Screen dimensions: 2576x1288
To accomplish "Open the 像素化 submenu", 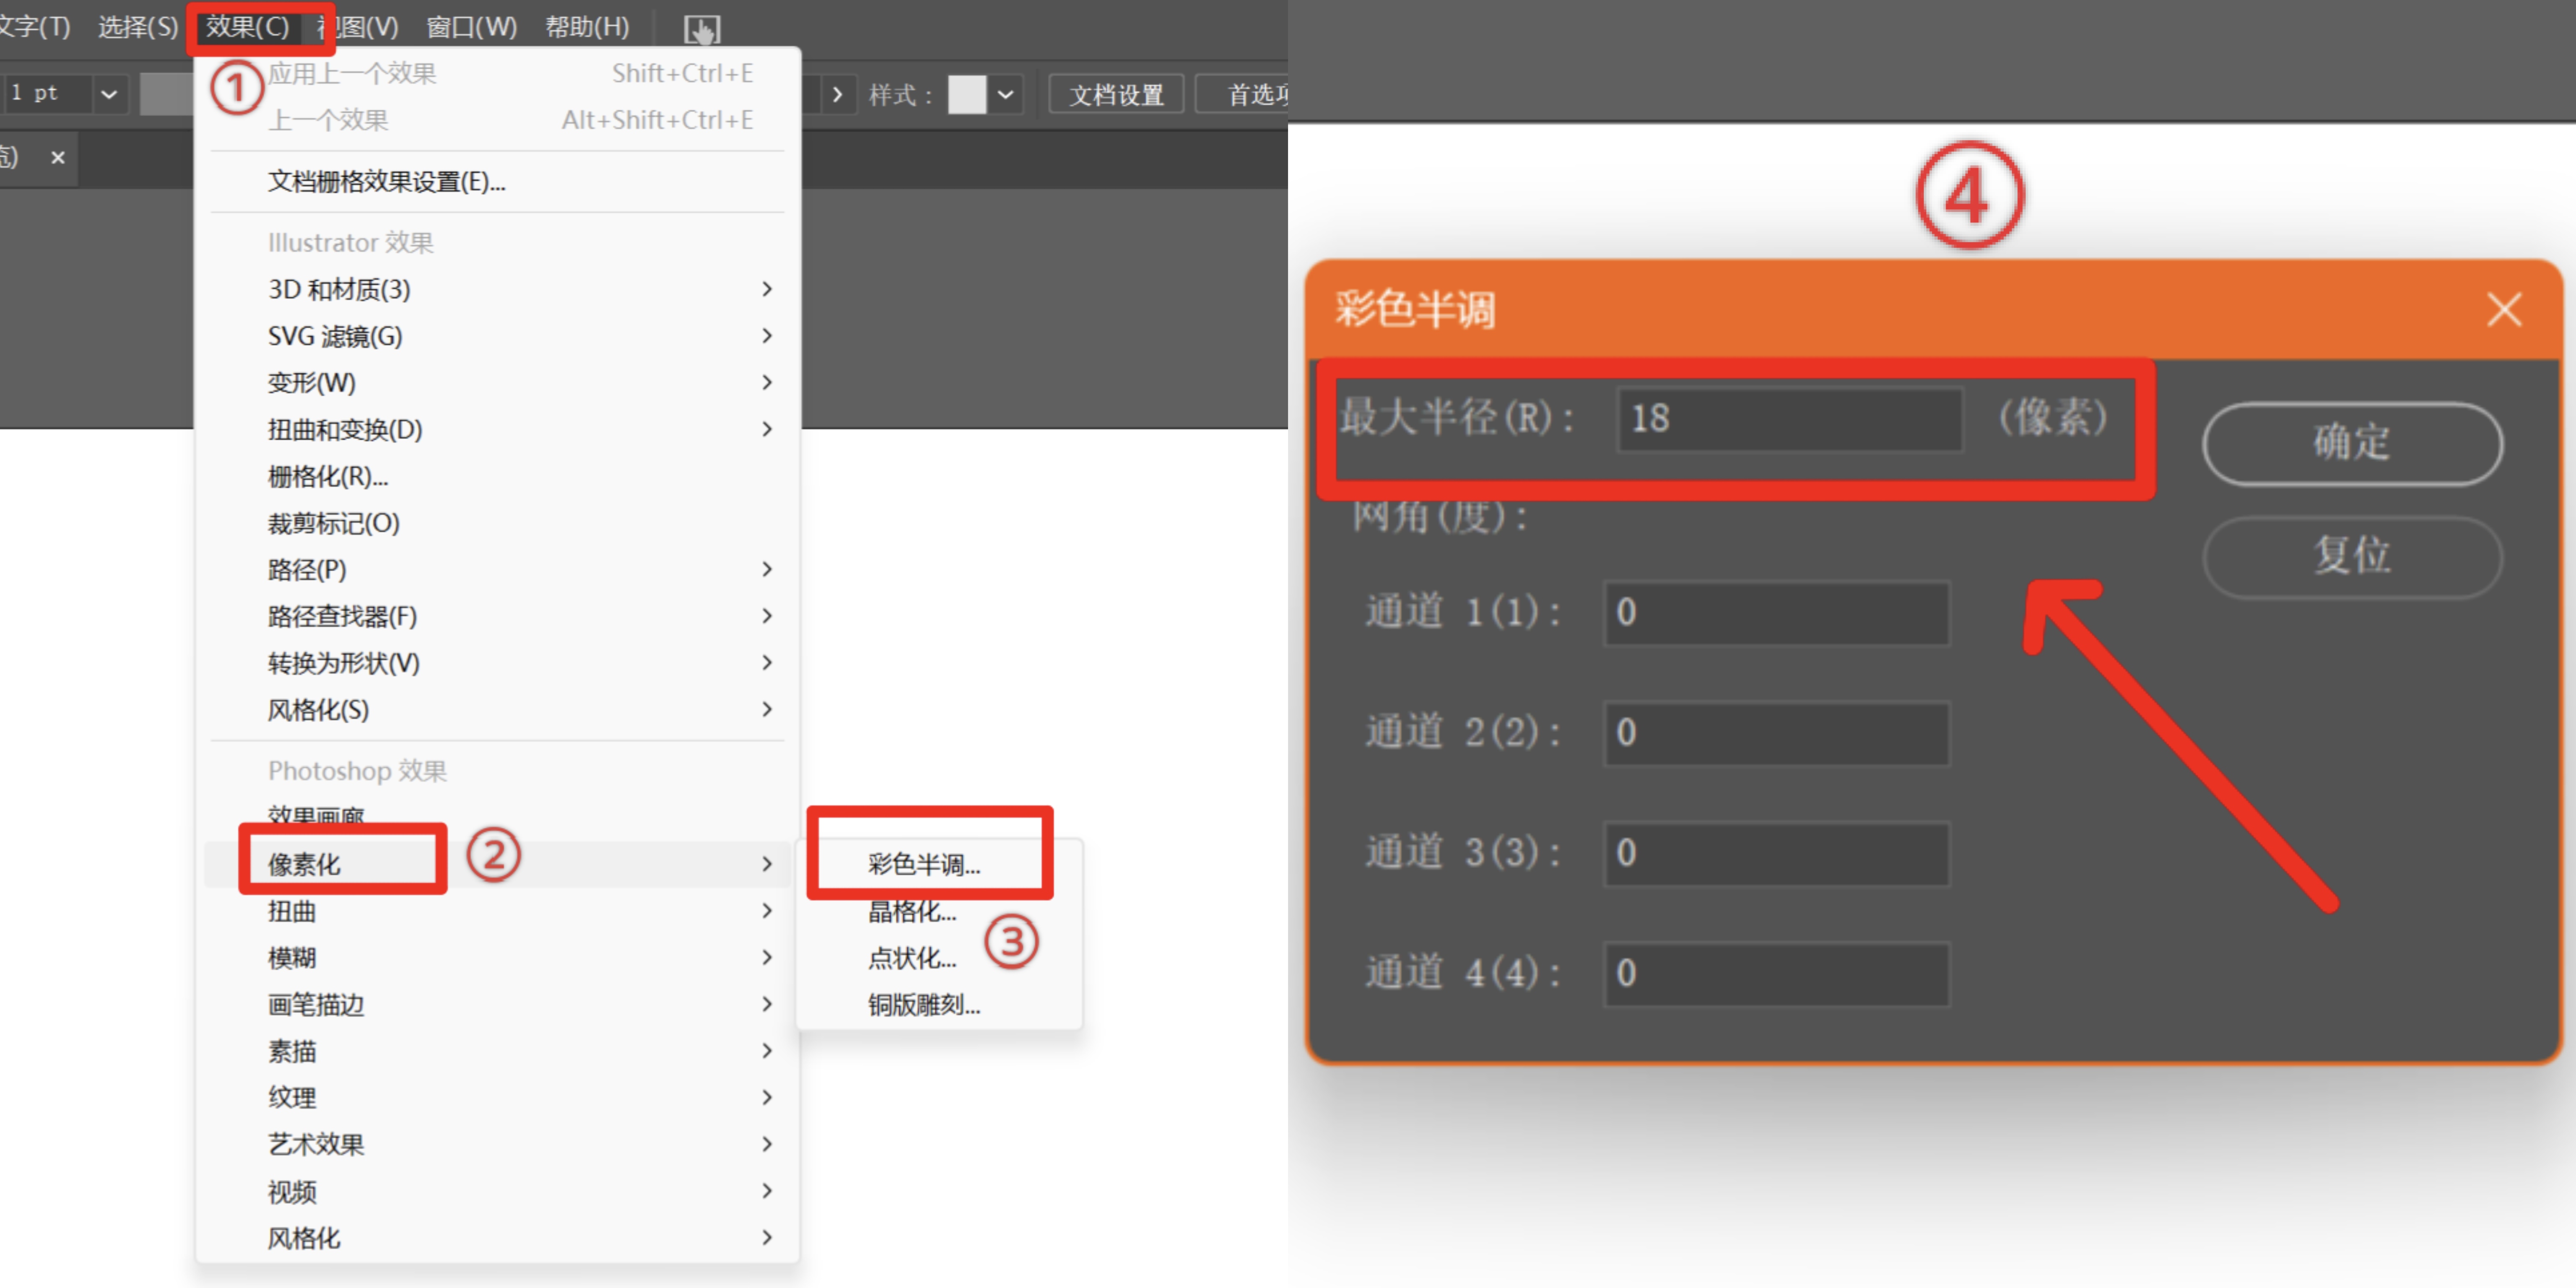I will click(497, 864).
